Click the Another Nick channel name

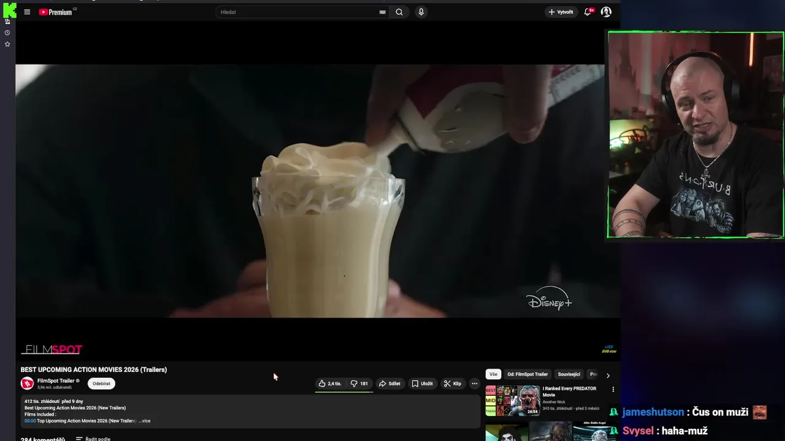pyautogui.click(x=554, y=402)
